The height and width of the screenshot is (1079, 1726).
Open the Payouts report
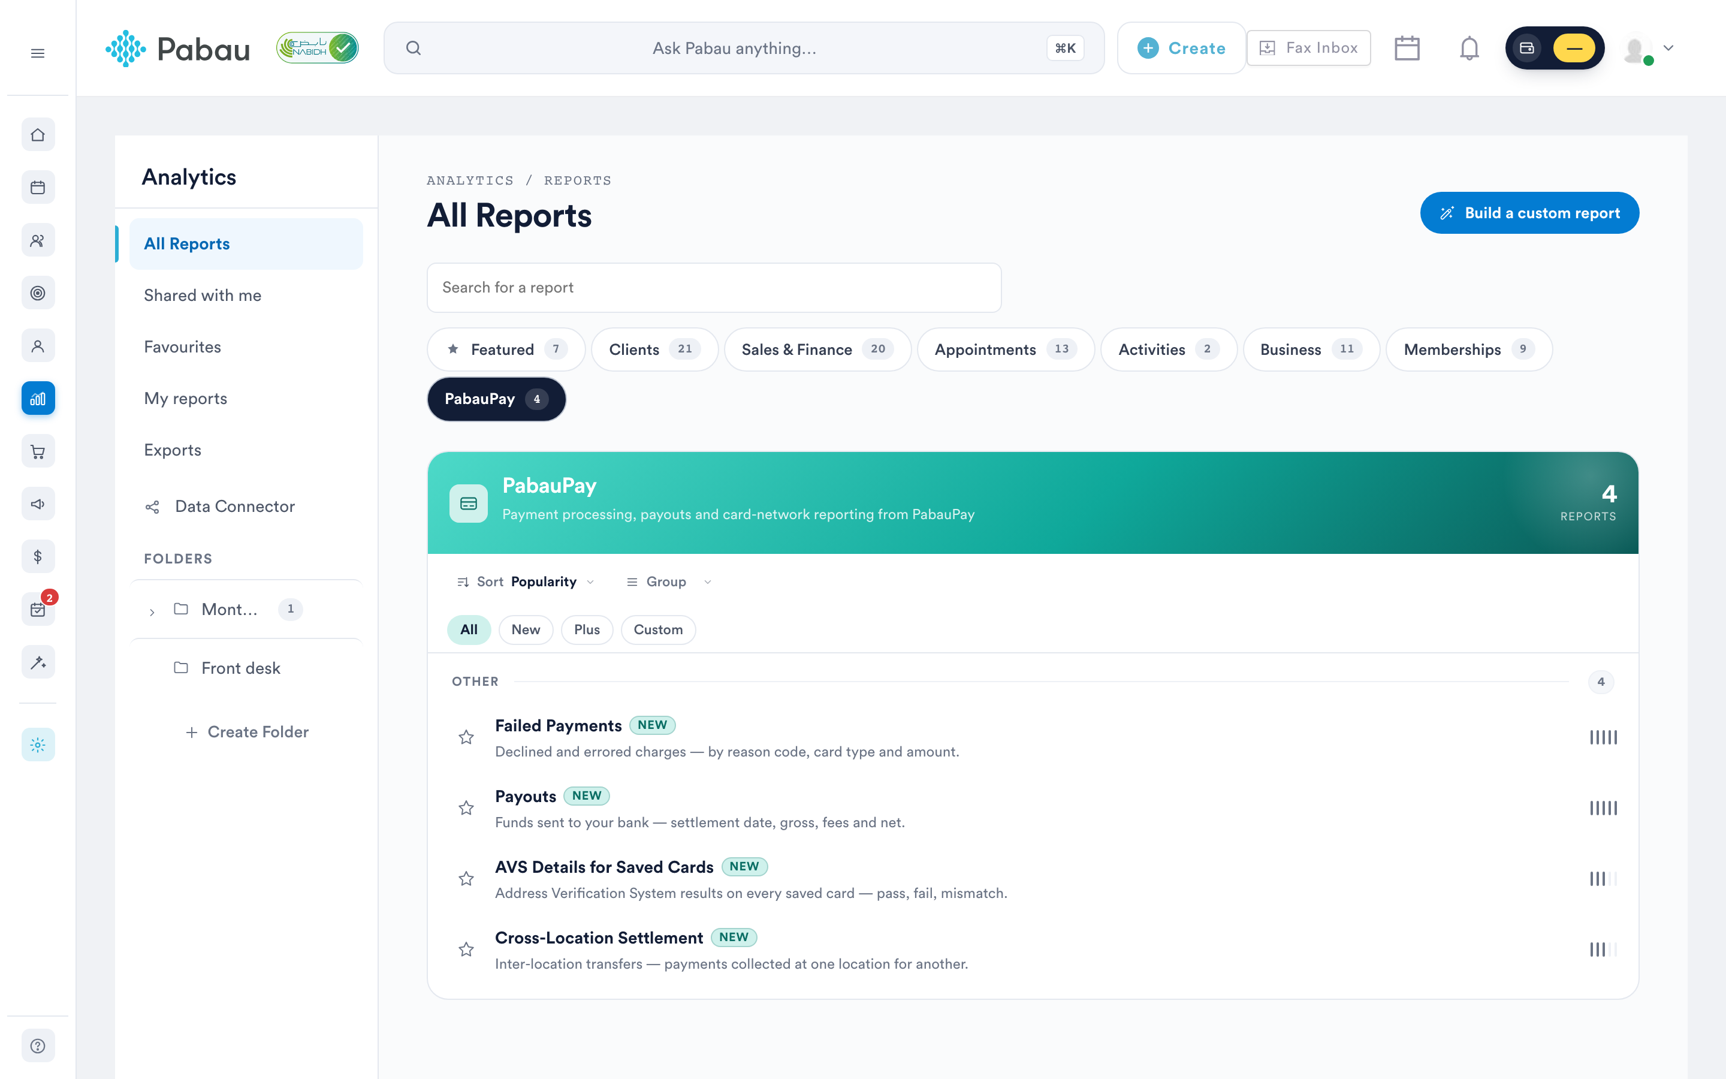coord(526,797)
